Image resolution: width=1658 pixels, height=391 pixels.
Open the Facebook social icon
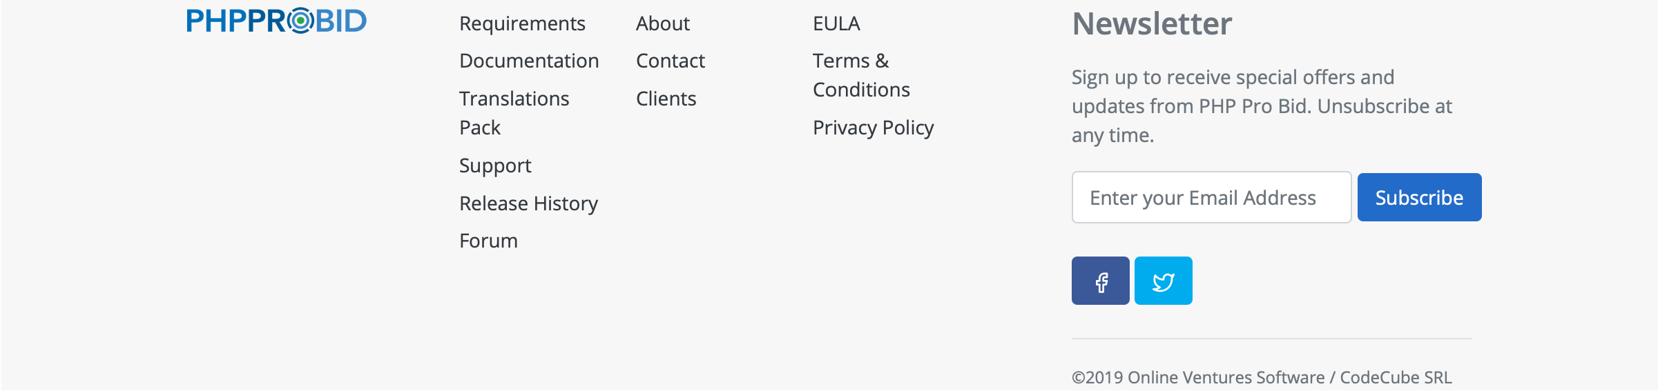(1100, 281)
